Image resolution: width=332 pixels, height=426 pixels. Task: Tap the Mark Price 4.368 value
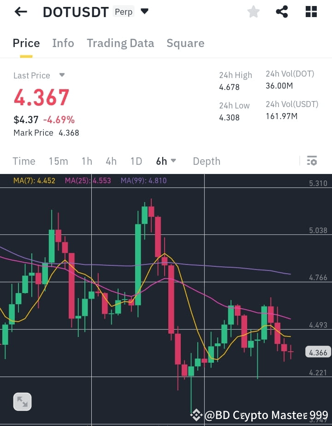[x=69, y=132]
